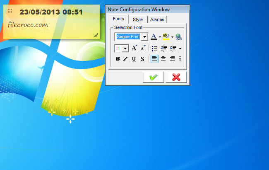269x170 pixels.
Task: Expand the highlight color dropdown arrow
Action: [172, 37]
